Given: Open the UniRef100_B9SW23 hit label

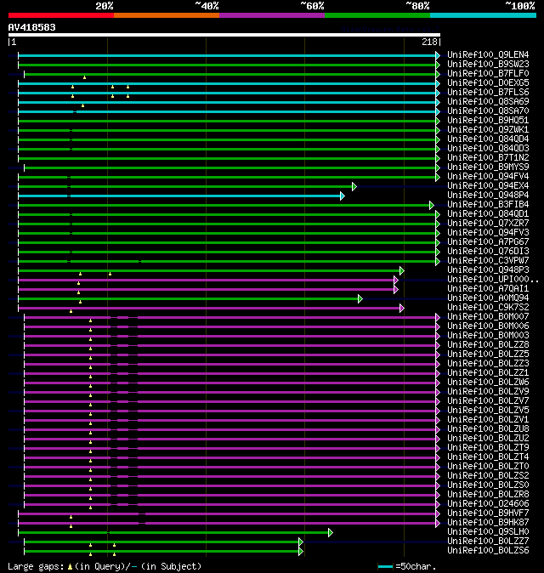Looking at the screenshot, I should [x=488, y=65].
